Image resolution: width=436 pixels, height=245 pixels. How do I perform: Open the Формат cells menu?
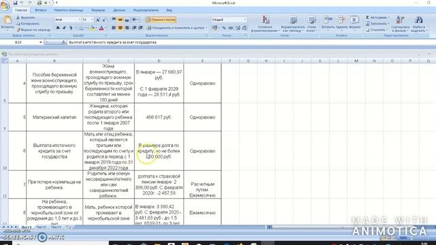coord(354,23)
